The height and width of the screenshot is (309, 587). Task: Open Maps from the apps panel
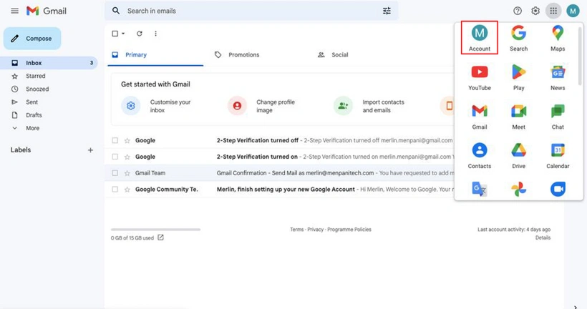tap(558, 38)
